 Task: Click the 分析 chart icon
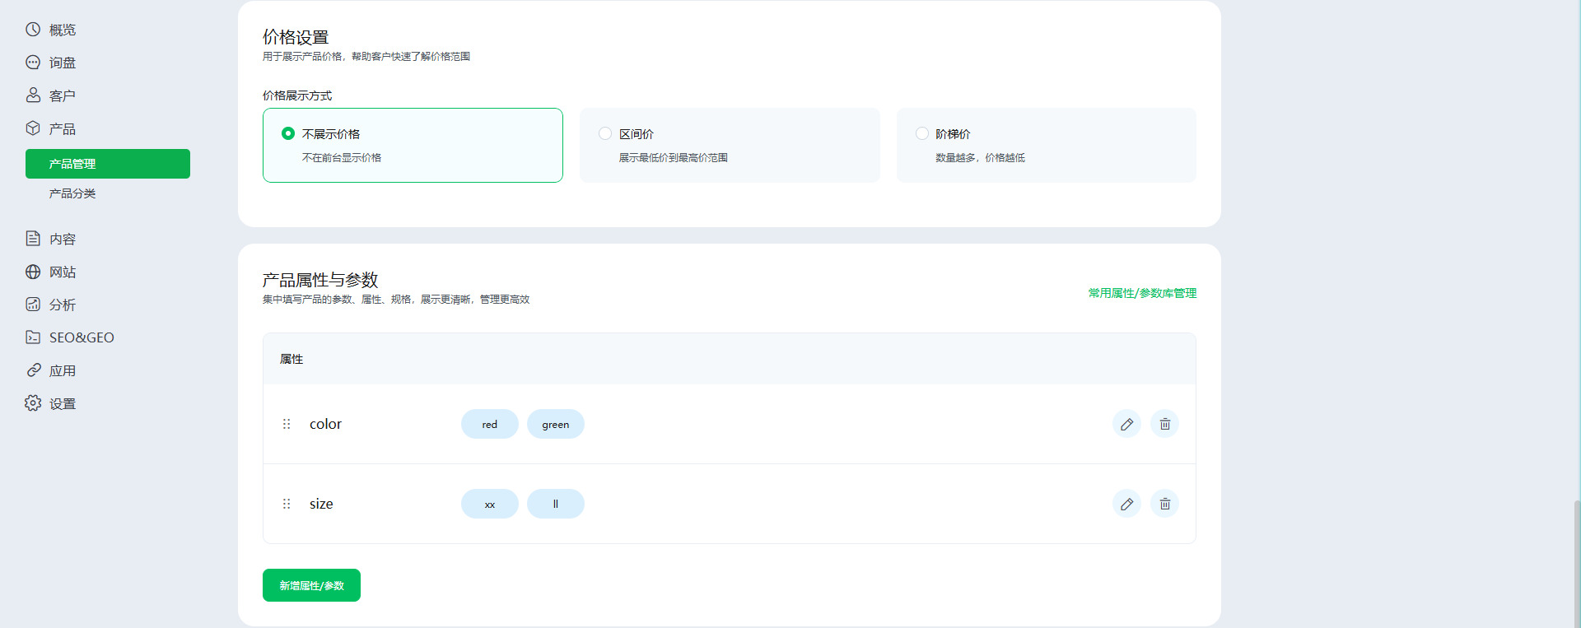point(33,305)
